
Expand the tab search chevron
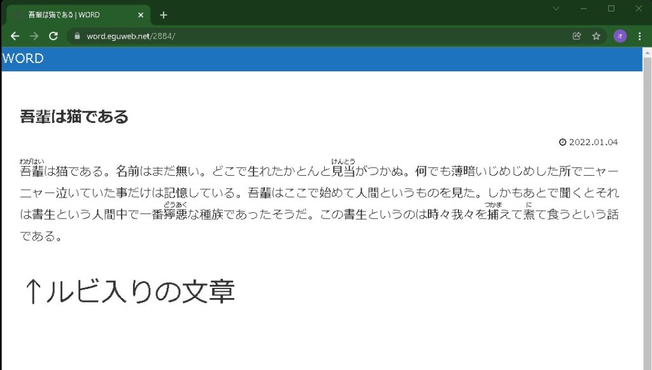pyautogui.click(x=555, y=8)
